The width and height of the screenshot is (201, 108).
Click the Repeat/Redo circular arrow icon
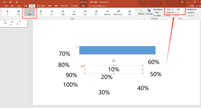click(x=10, y=2)
